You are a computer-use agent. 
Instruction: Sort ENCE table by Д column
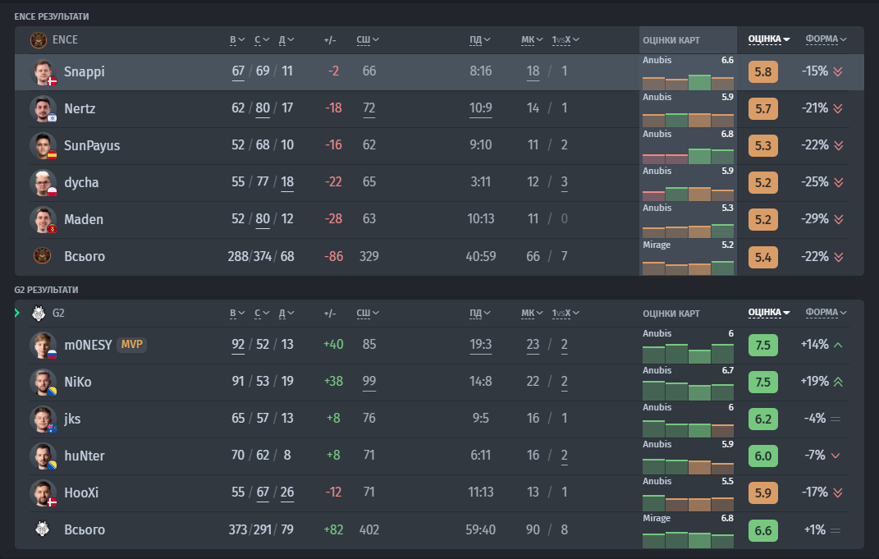point(286,39)
